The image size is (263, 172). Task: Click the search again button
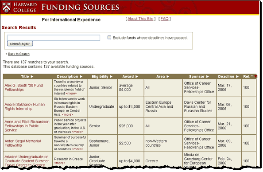click(20, 44)
